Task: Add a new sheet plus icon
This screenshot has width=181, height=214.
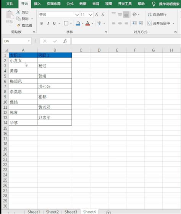Action: point(108,212)
